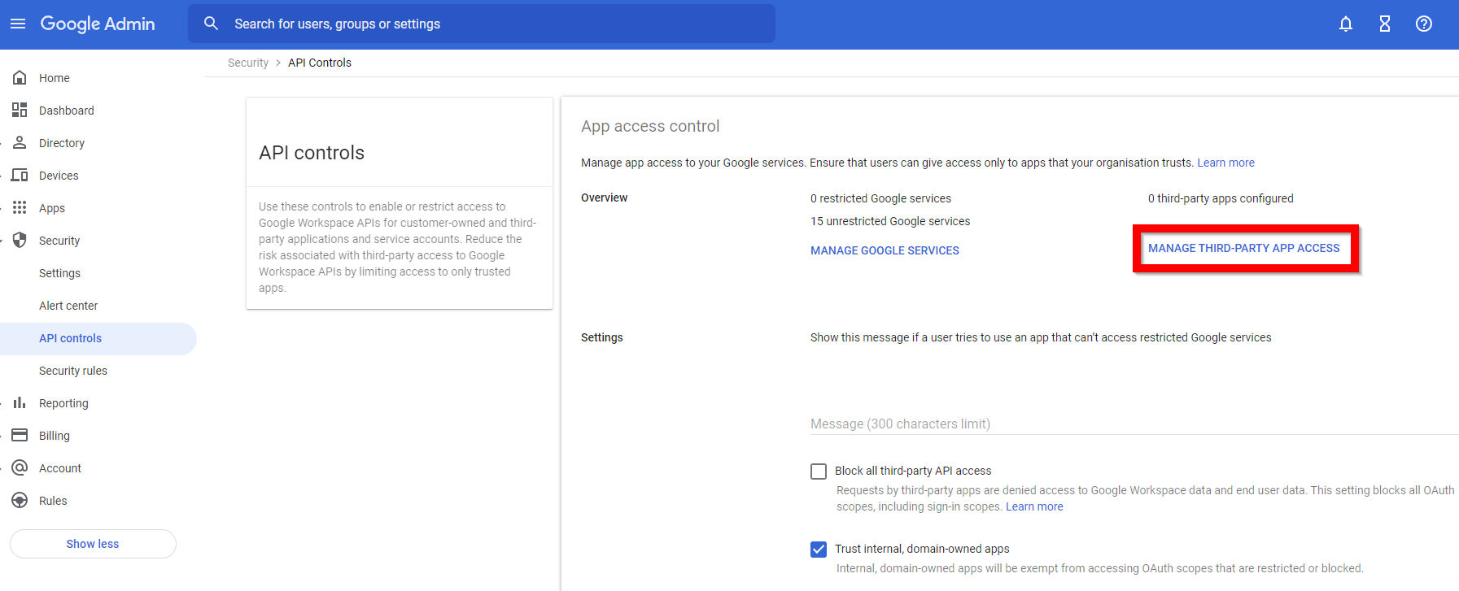
Task: Click the search magnifier icon
Action: click(x=211, y=24)
